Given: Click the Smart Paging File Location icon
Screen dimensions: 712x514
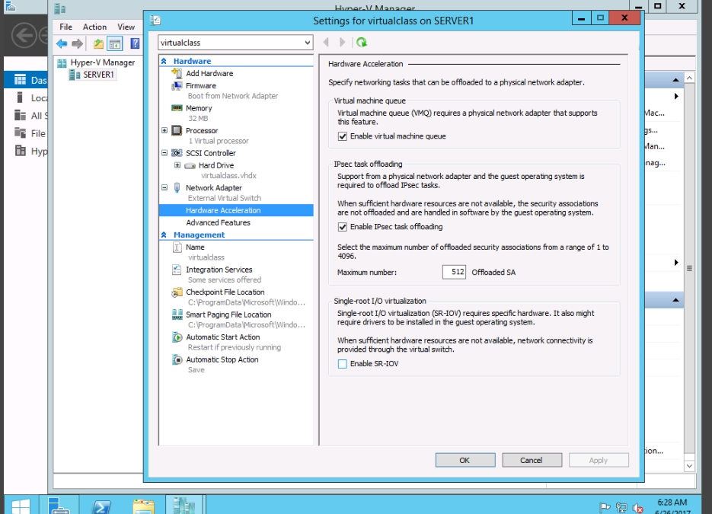Looking at the screenshot, I should (177, 314).
